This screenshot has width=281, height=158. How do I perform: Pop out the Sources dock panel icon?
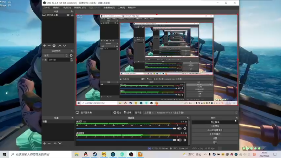pos(72,11)
